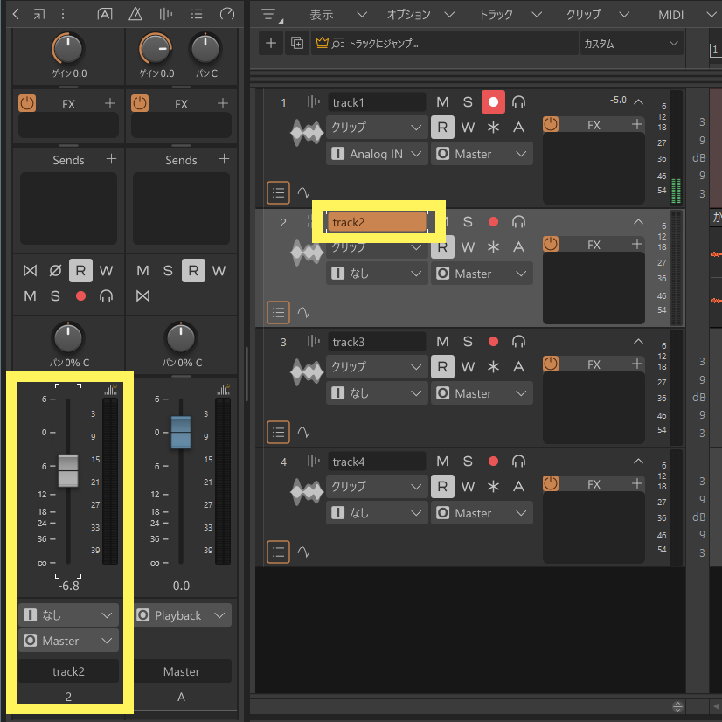Select the track1 name field
This screenshot has width=722, height=722.
click(x=377, y=102)
